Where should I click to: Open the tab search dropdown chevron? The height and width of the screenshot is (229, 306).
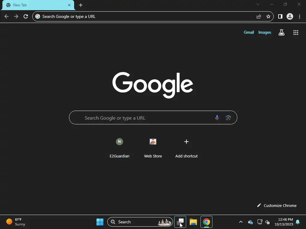pos(258,4)
